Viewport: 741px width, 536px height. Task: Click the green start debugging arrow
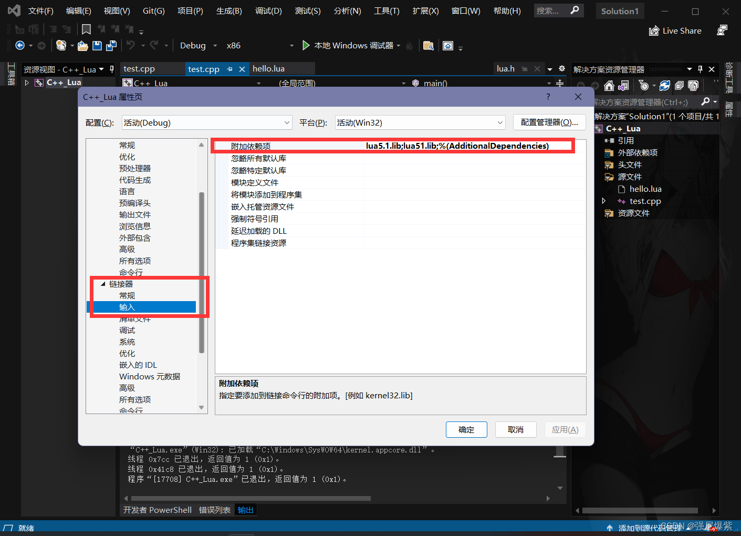306,45
